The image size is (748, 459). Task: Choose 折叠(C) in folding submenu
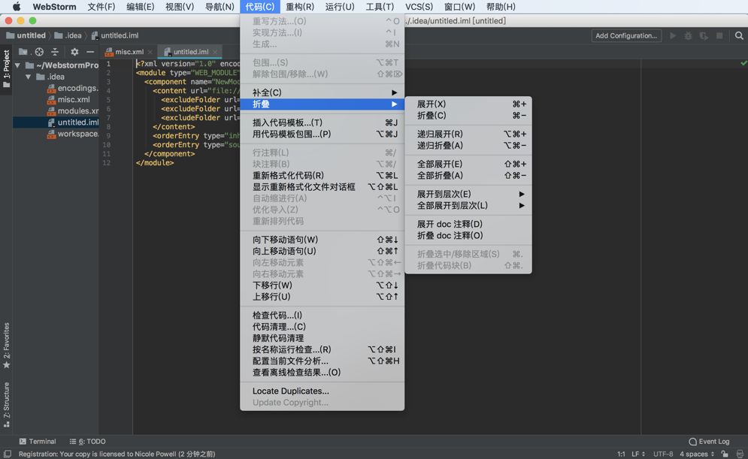pyautogui.click(x=468, y=116)
